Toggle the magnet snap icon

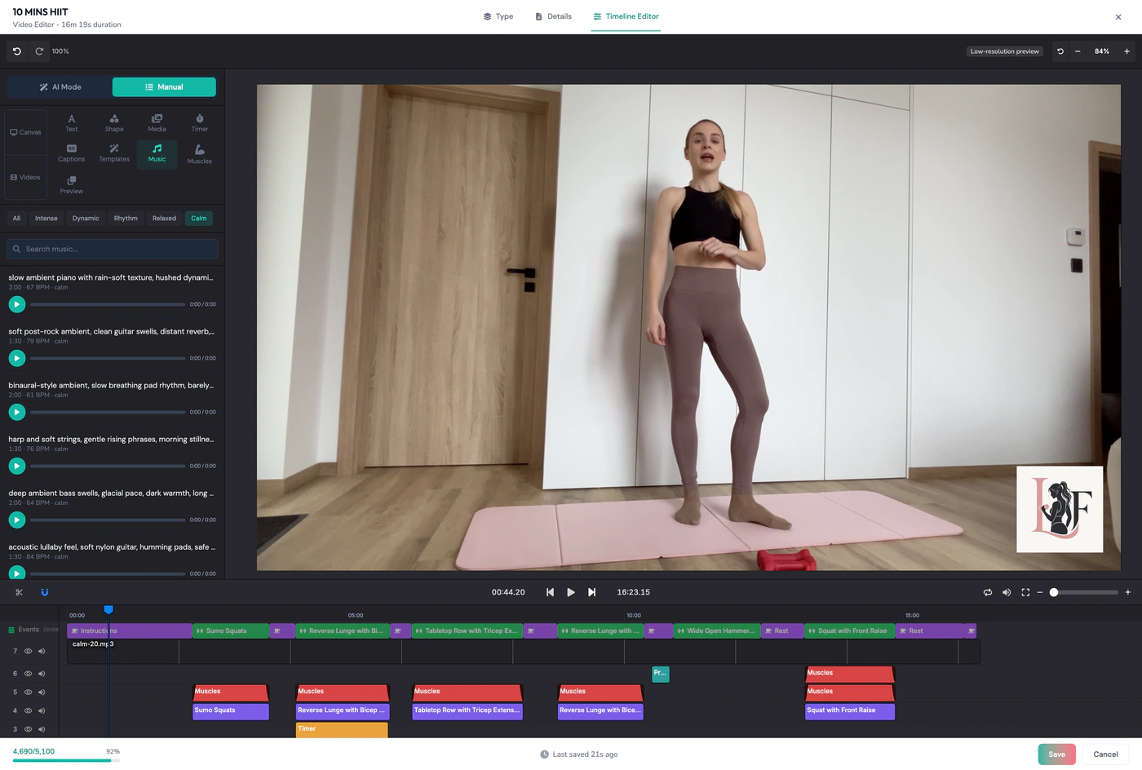point(45,592)
